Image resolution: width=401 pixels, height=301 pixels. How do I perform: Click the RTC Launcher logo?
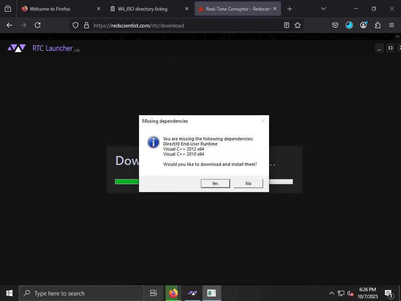pyautogui.click(x=16, y=48)
